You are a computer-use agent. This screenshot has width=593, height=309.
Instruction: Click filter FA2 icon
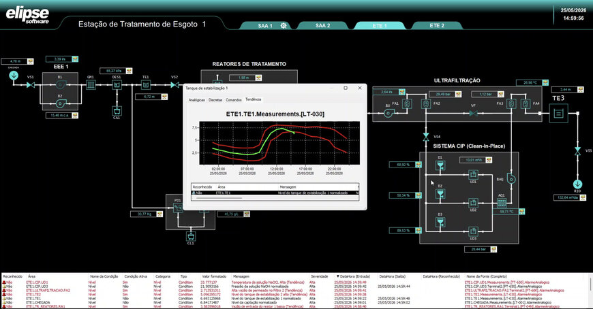(x=426, y=104)
